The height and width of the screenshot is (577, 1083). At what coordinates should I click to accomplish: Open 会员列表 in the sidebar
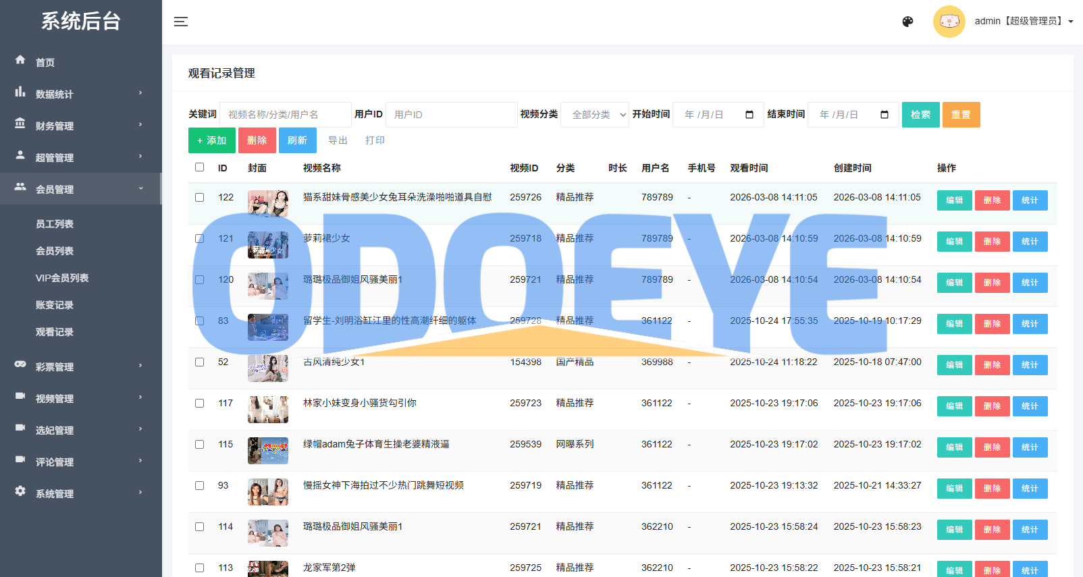(55, 251)
